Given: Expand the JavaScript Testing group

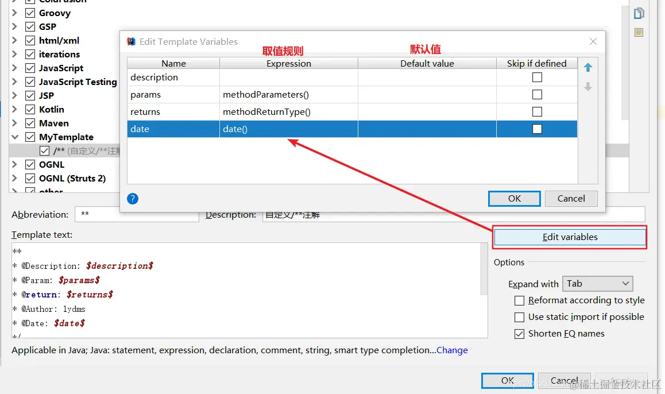Looking at the screenshot, I should pyautogui.click(x=14, y=82).
